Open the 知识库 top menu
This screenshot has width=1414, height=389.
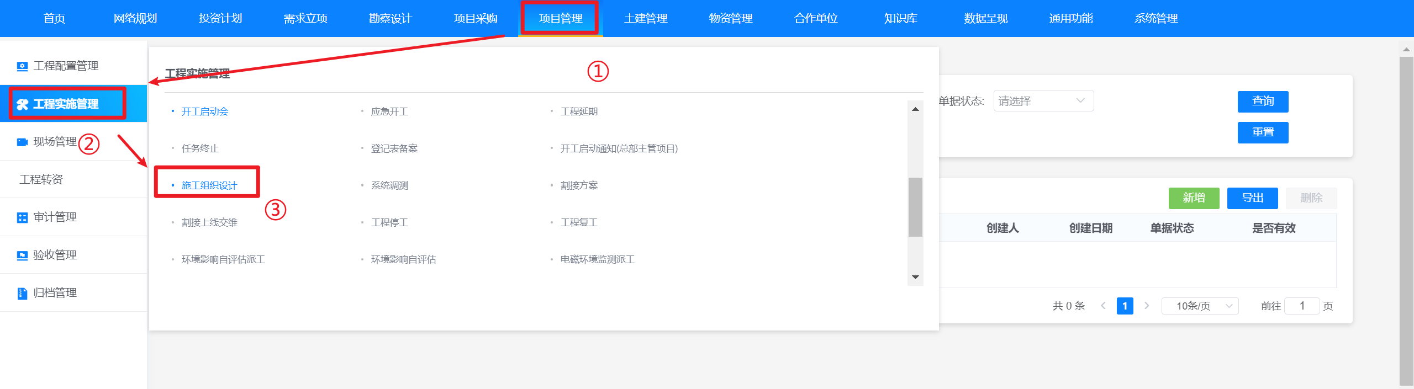pyautogui.click(x=901, y=18)
